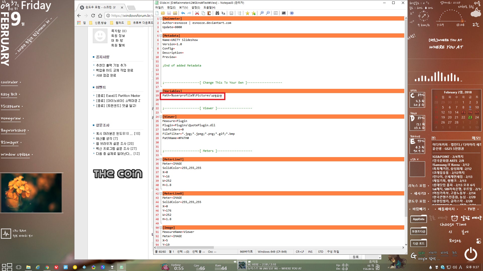Image resolution: width=483 pixels, height=271 pixels.
Task: Click the Paste clipboard icon
Action: click(x=209, y=13)
